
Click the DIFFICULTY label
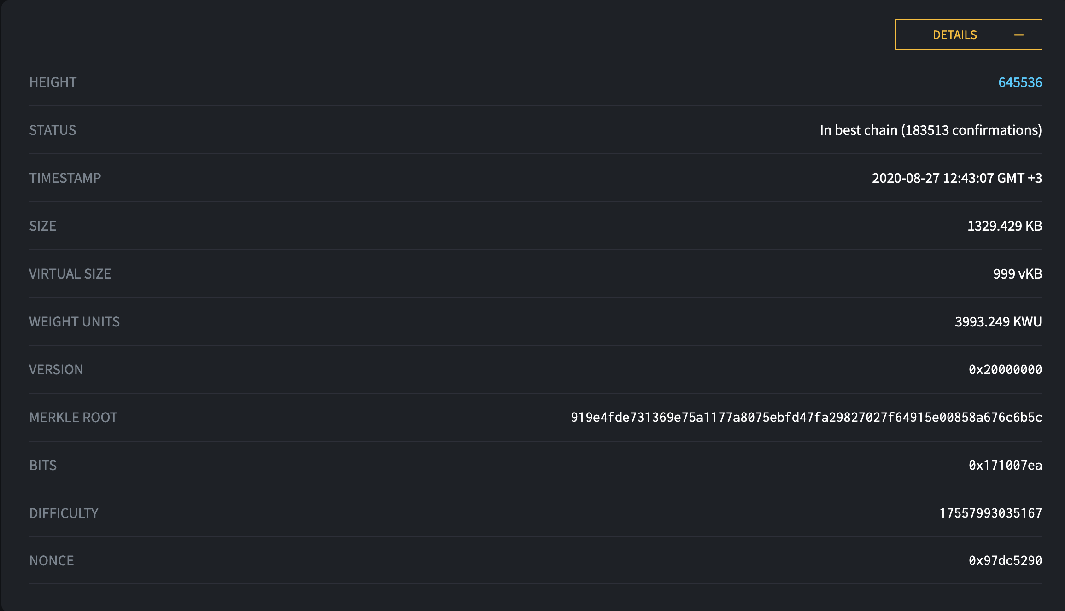[64, 513]
